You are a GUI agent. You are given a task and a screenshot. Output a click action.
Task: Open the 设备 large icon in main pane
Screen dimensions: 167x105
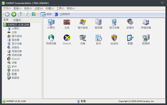tap(83, 40)
